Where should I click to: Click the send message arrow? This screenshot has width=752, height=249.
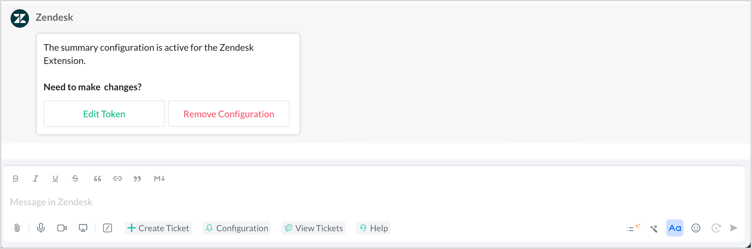(x=734, y=228)
